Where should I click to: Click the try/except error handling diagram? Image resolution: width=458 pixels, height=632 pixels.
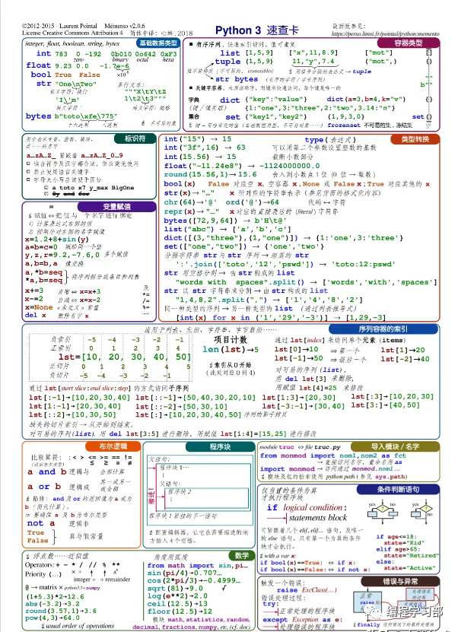click(x=395, y=604)
